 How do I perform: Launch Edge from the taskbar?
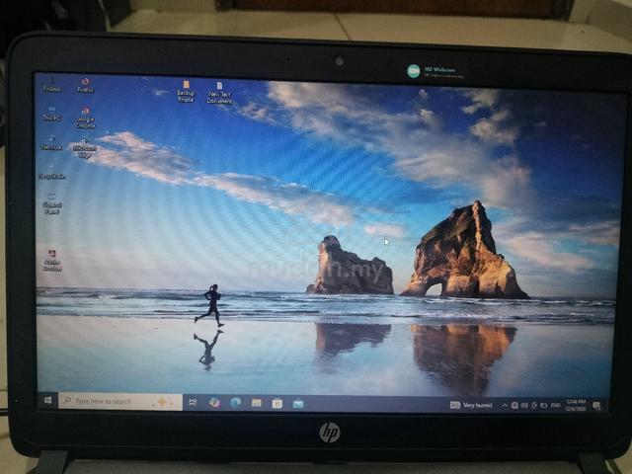pos(235,402)
